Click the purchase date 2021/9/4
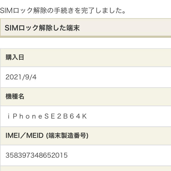The width and height of the screenshot is (171, 171). click(21, 77)
